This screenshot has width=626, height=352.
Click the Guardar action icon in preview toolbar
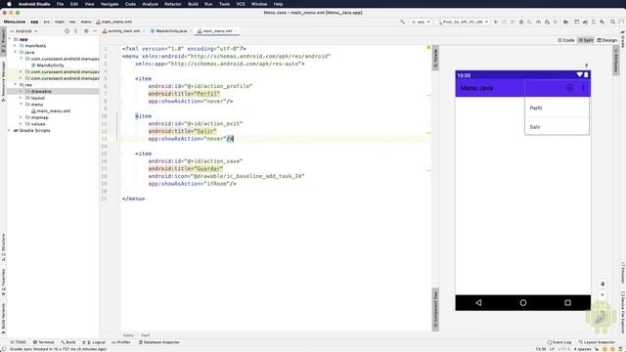tap(569, 88)
